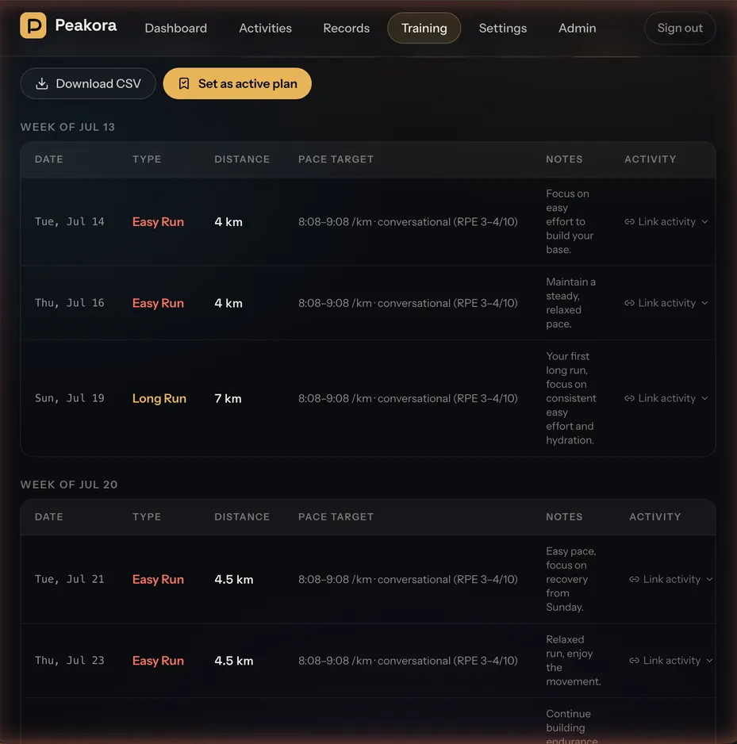
Task: Click the link icon for Sun, Jul 19
Action: 629,398
